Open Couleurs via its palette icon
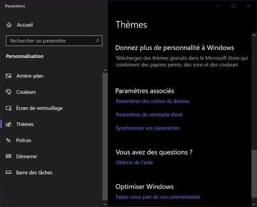This screenshot has width=257, height=207. click(8, 92)
